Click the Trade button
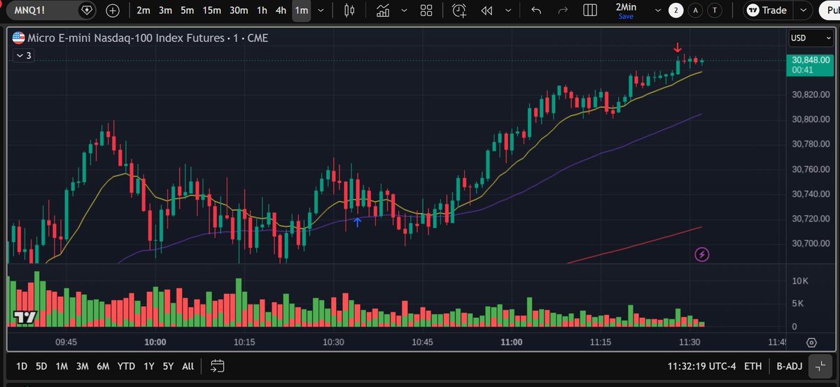The height and width of the screenshot is (387, 840). coord(767,10)
